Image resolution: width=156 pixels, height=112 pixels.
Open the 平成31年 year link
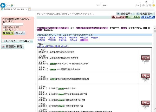point(62,38)
